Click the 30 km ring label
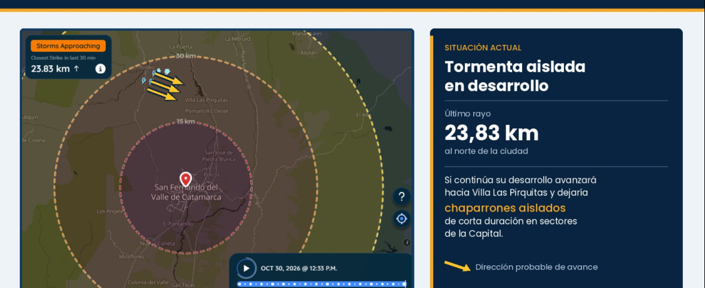Image resolution: width=705 pixels, height=288 pixels. (x=186, y=56)
